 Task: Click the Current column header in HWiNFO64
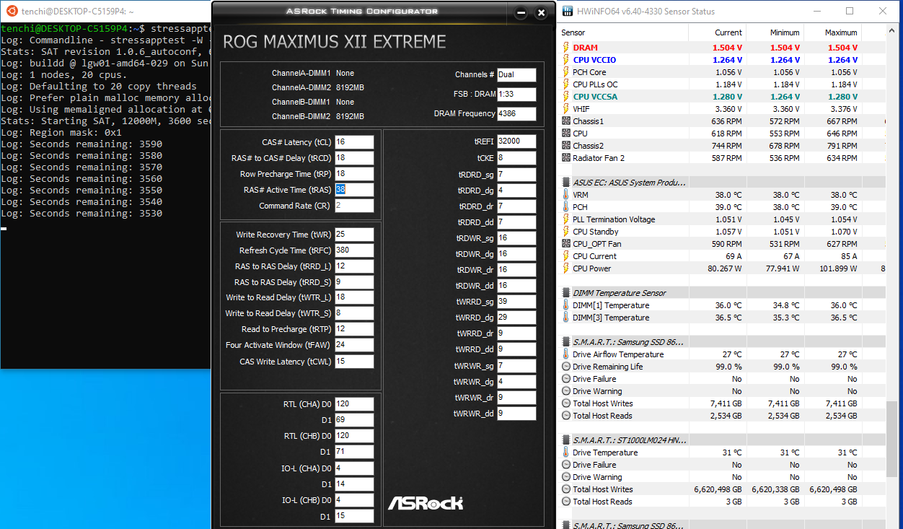(717, 32)
